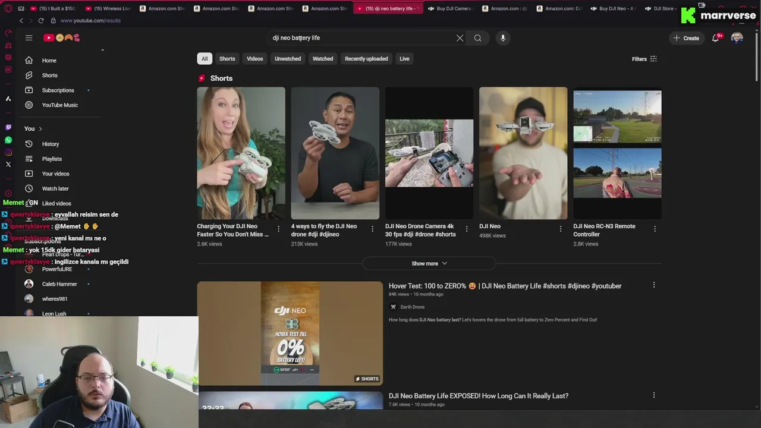Click the YouTube logo
The image size is (761, 428).
(62, 38)
